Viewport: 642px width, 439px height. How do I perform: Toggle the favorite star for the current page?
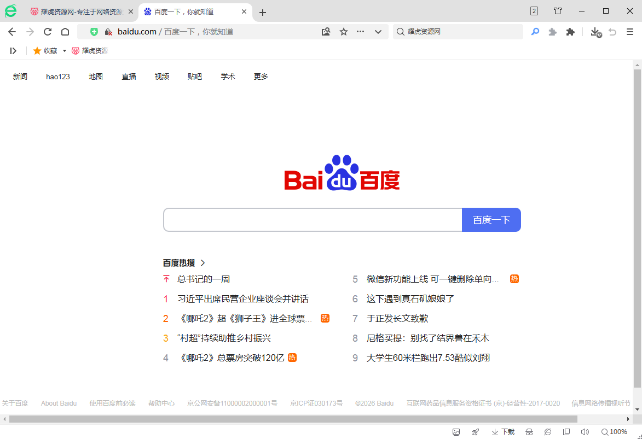(x=343, y=32)
